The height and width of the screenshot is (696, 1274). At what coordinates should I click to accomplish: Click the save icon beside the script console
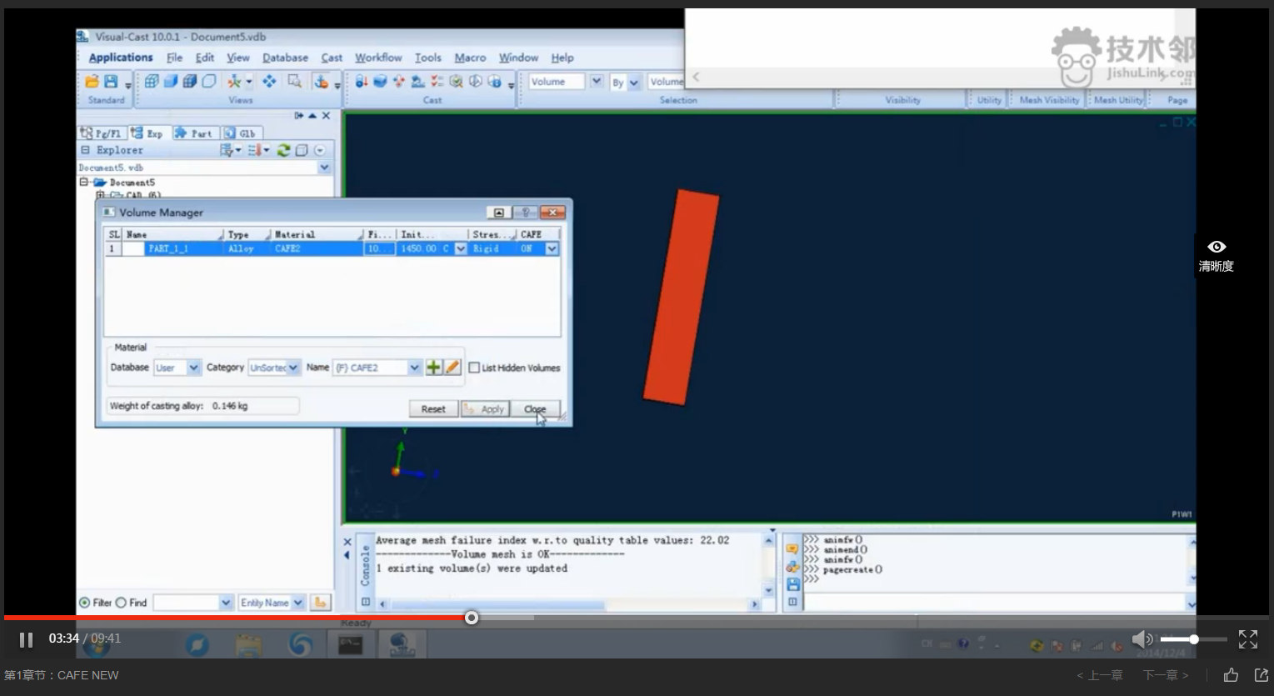click(x=792, y=584)
